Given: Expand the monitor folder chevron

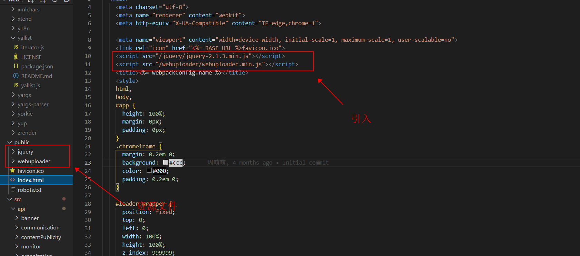Looking at the screenshot, I should click(x=17, y=246).
